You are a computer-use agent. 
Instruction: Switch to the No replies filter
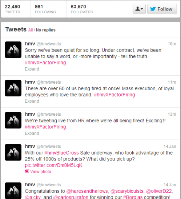(x=46, y=30)
